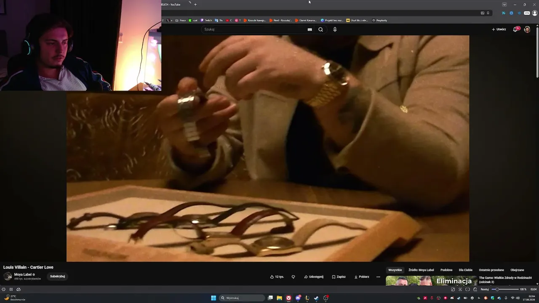This screenshot has height=303, width=539.
Task: Open the Moya Label channel name link
Action: [23, 274]
